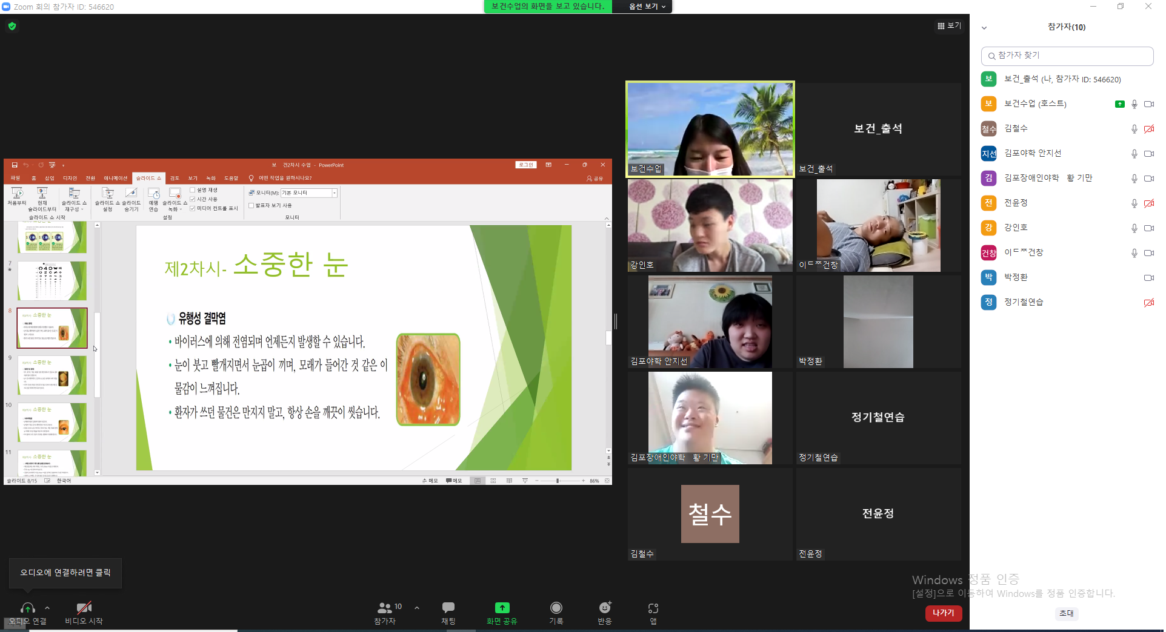1166x632 pixels.
Task: Click 정기철연습's crossed-out camera icon
Action: 1148,303
